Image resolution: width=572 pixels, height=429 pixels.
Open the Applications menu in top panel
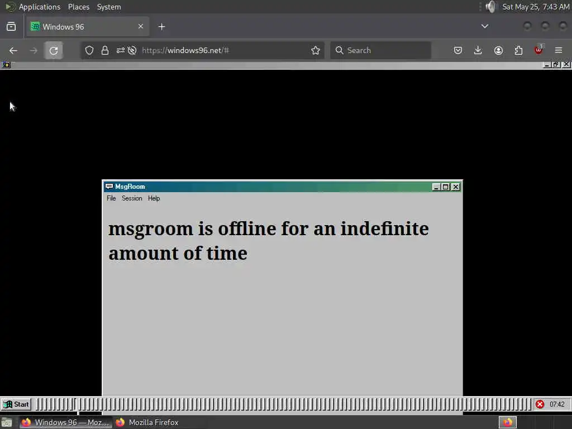point(40,7)
